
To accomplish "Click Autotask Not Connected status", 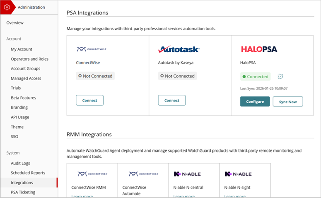I will tap(177, 76).
